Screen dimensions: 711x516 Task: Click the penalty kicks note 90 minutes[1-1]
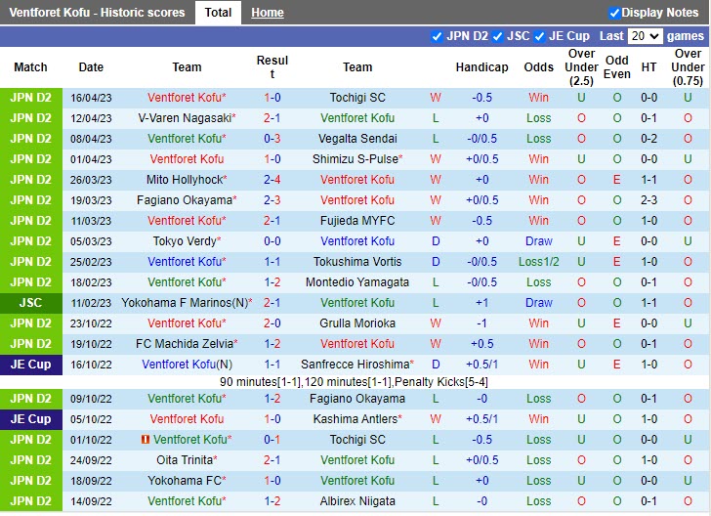(354, 382)
